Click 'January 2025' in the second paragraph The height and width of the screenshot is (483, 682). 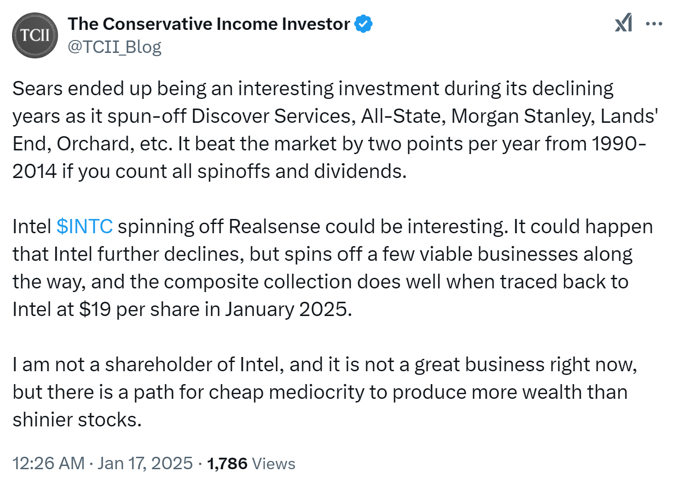288,309
